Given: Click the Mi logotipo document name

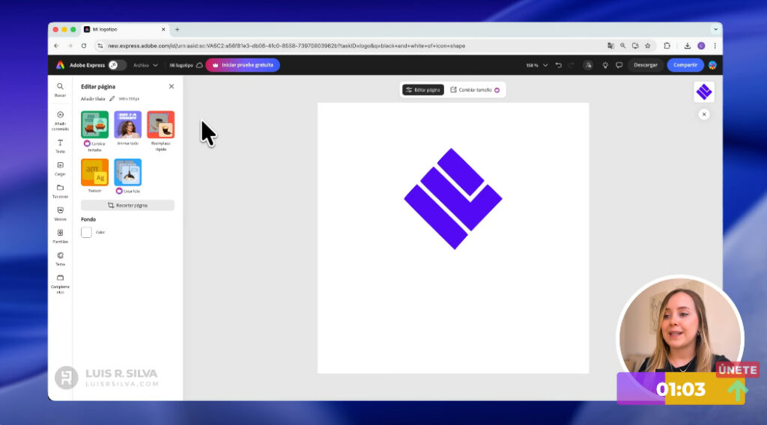Looking at the screenshot, I should point(181,65).
